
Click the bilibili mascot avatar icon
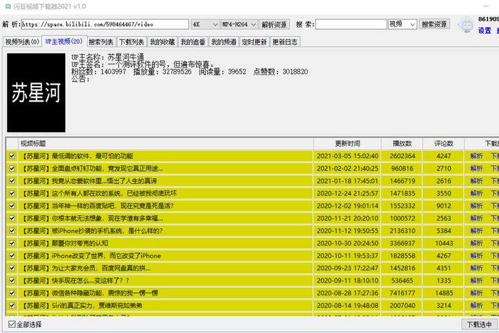pos(467,26)
